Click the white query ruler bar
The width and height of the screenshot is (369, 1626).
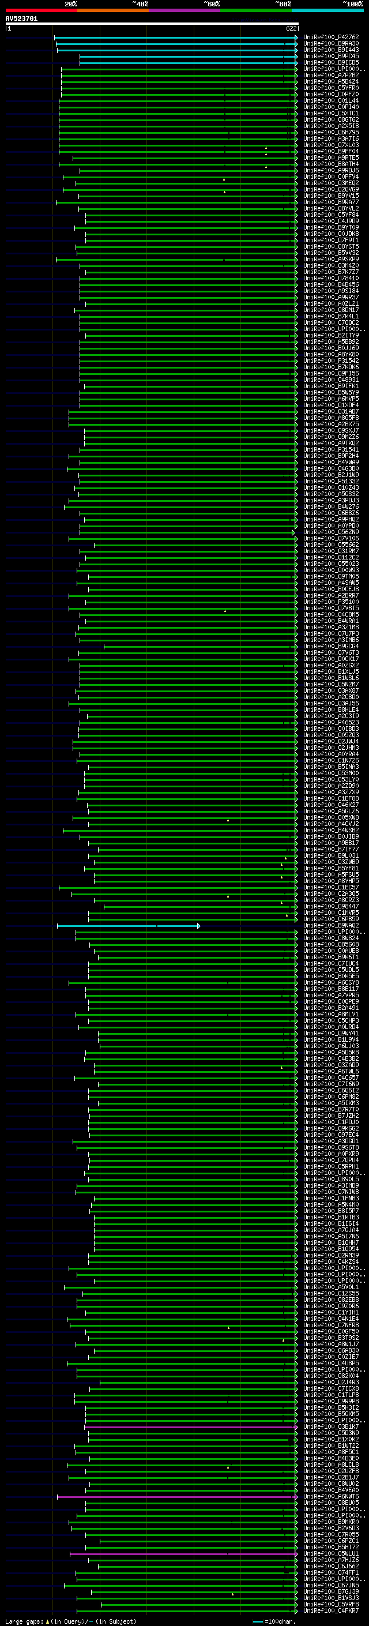pyautogui.click(x=152, y=24)
